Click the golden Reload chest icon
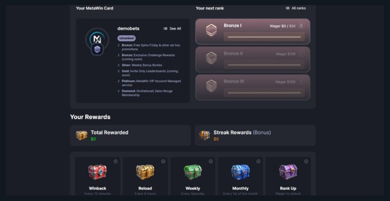The width and height of the screenshot is (390, 201). coord(145,172)
